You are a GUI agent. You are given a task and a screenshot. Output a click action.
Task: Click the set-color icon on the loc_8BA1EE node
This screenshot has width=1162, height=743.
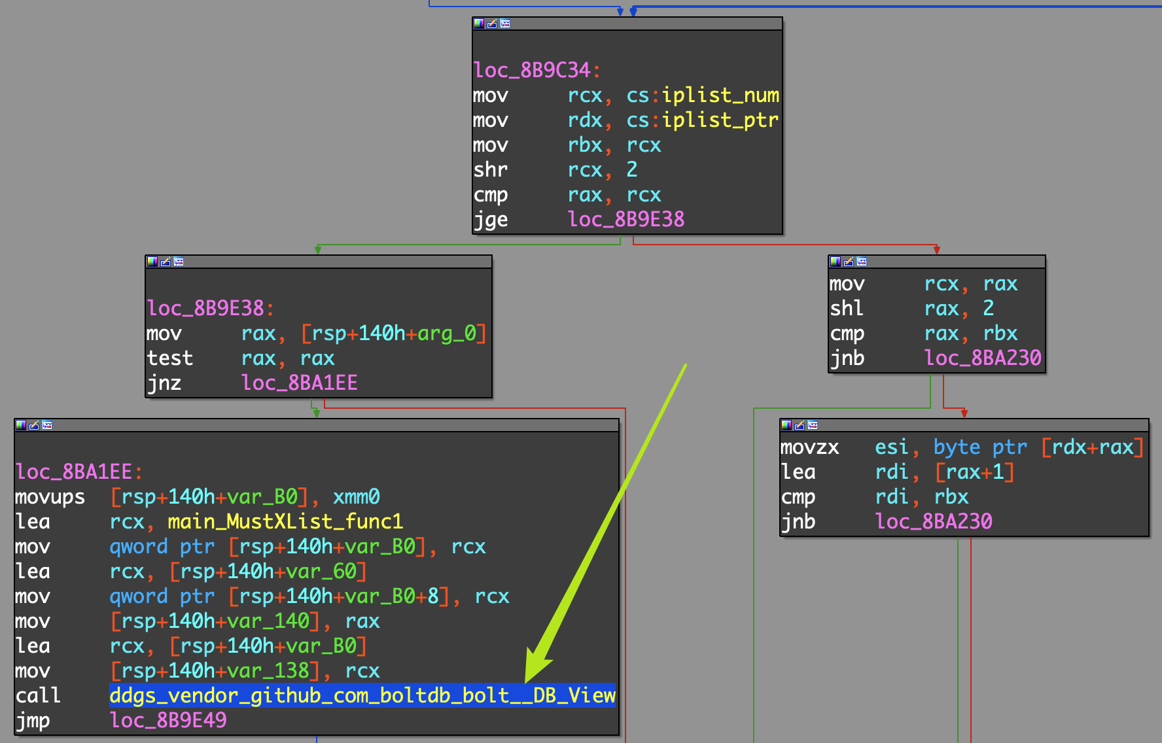tap(21, 425)
